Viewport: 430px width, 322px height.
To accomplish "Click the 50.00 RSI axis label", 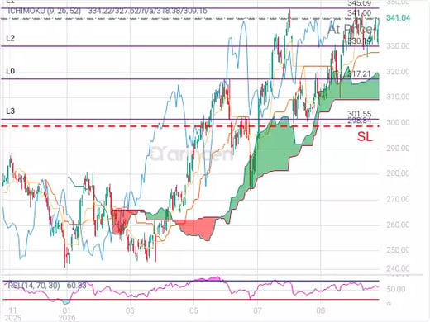I will click(396, 289).
